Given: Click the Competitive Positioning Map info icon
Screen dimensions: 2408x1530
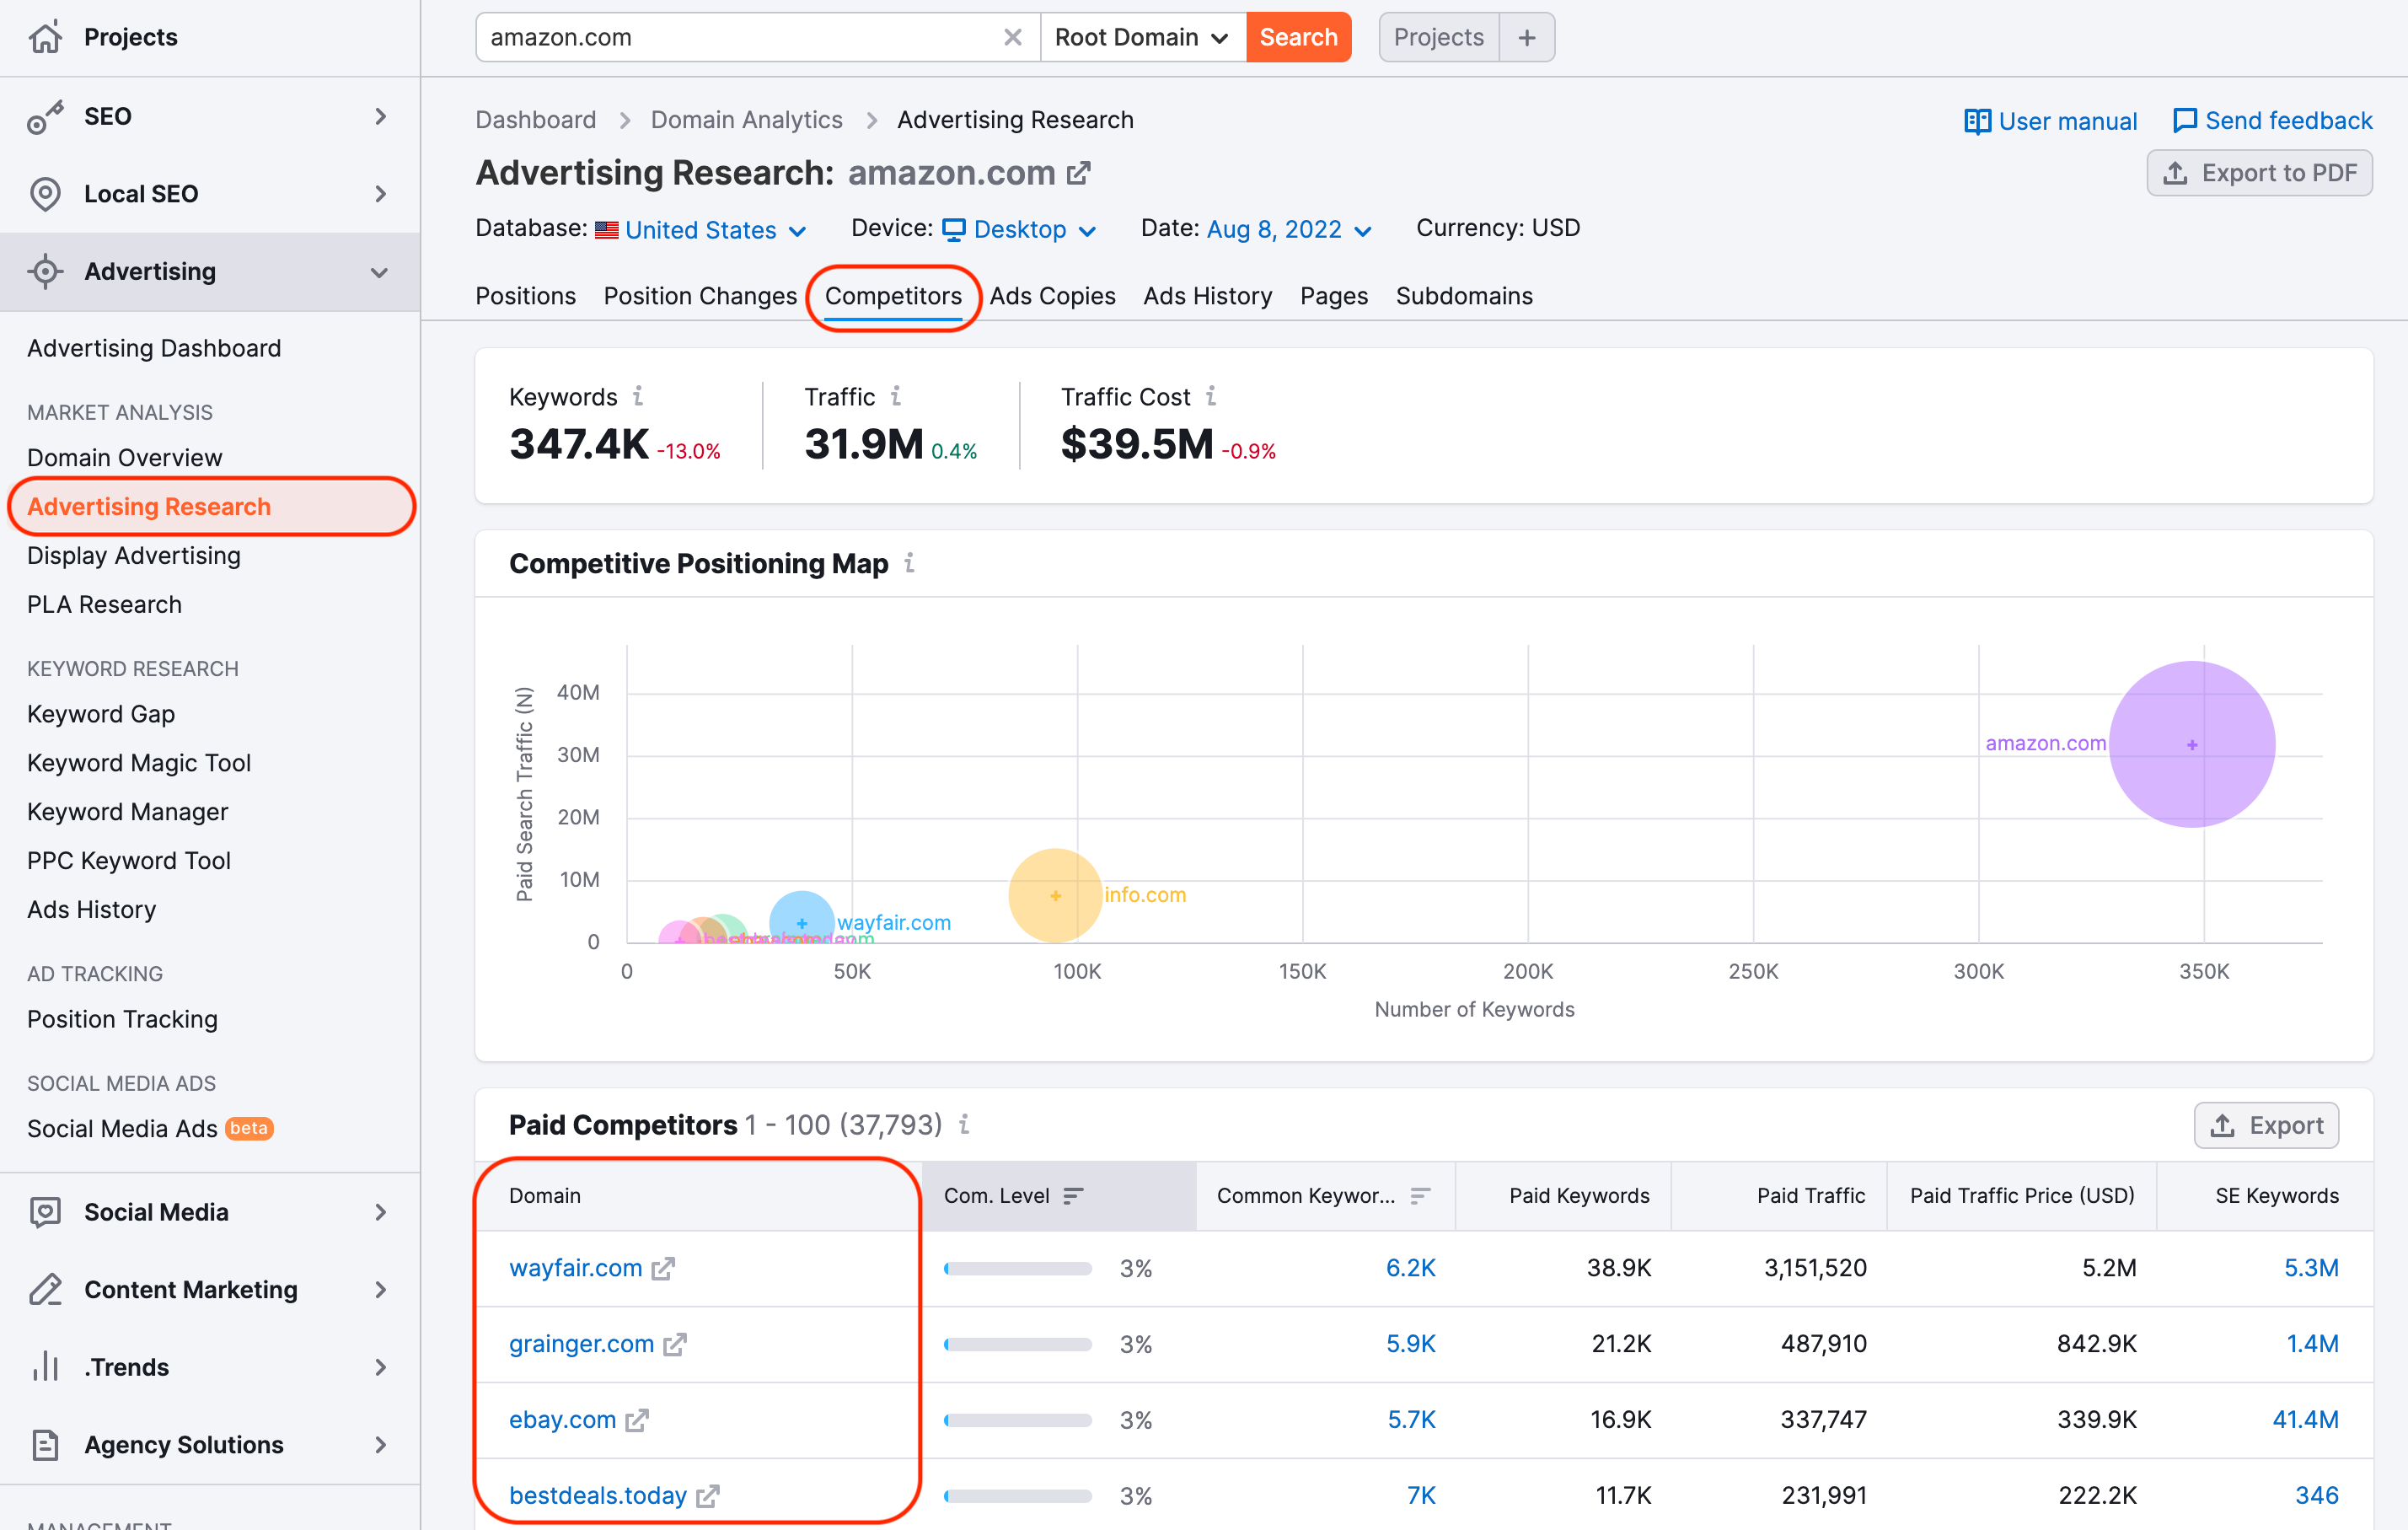Looking at the screenshot, I should [x=909, y=563].
